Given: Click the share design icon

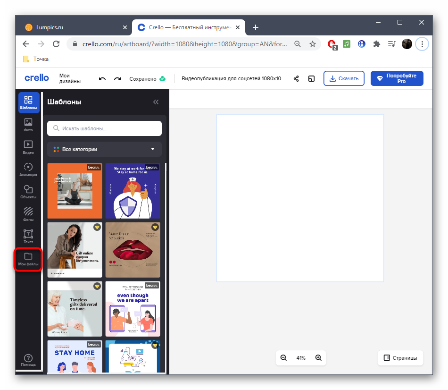Looking at the screenshot, I should point(296,79).
